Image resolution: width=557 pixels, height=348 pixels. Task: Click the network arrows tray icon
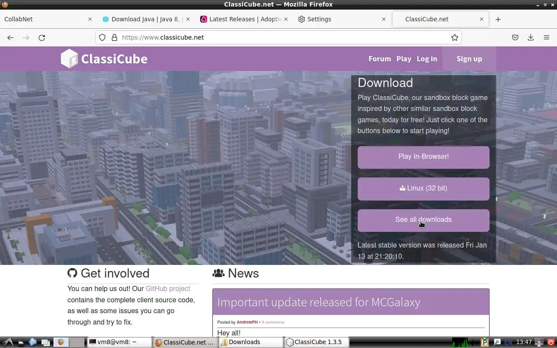click(x=475, y=342)
